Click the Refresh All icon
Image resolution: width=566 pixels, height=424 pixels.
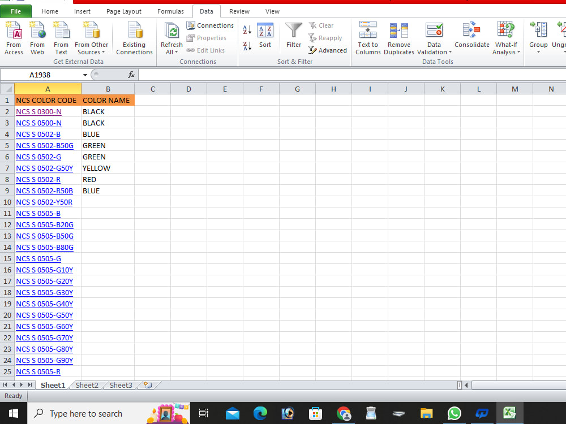pos(172,31)
